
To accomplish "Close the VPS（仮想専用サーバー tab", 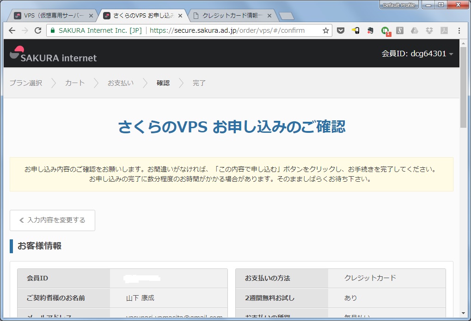I will (x=91, y=16).
